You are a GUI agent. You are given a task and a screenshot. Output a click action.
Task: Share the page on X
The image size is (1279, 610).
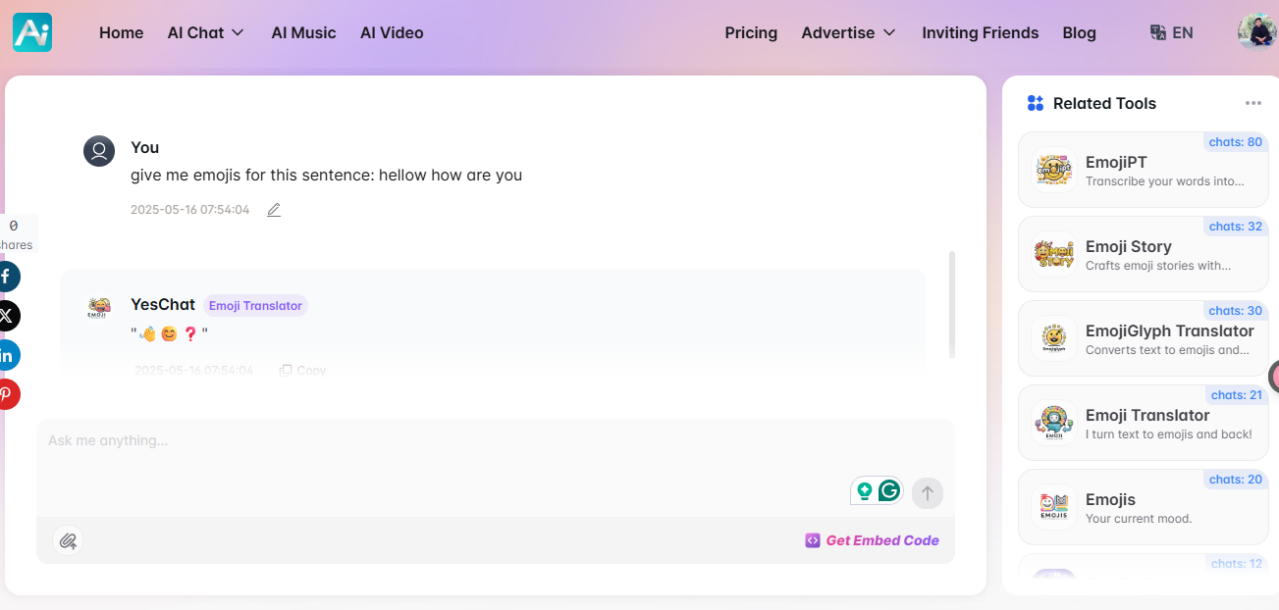(x=7, y=316)
